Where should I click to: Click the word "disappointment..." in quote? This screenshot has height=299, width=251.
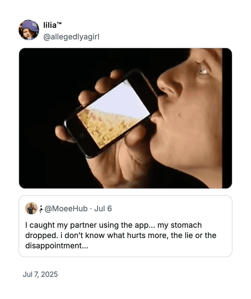click(57, 245)
